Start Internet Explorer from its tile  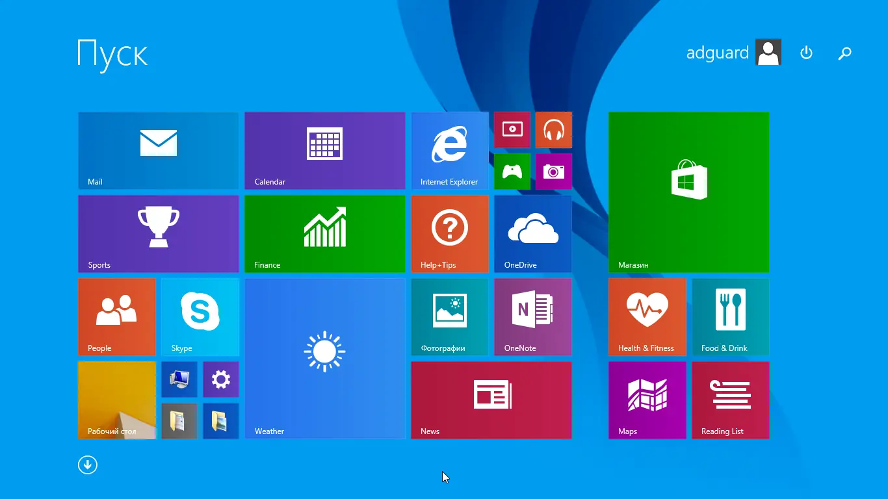click(450, 151)
